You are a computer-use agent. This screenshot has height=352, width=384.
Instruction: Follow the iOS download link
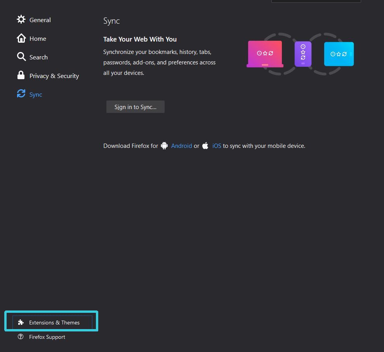(x=217, y=146)
